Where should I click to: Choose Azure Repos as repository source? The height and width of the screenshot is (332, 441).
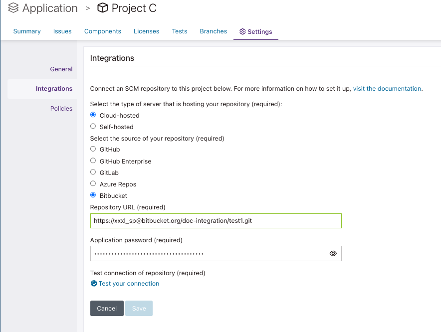click(x=93, y=183)
